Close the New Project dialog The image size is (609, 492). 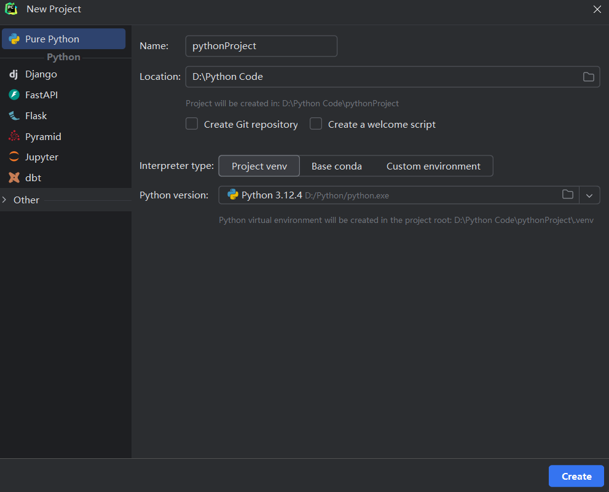point(597,9)
